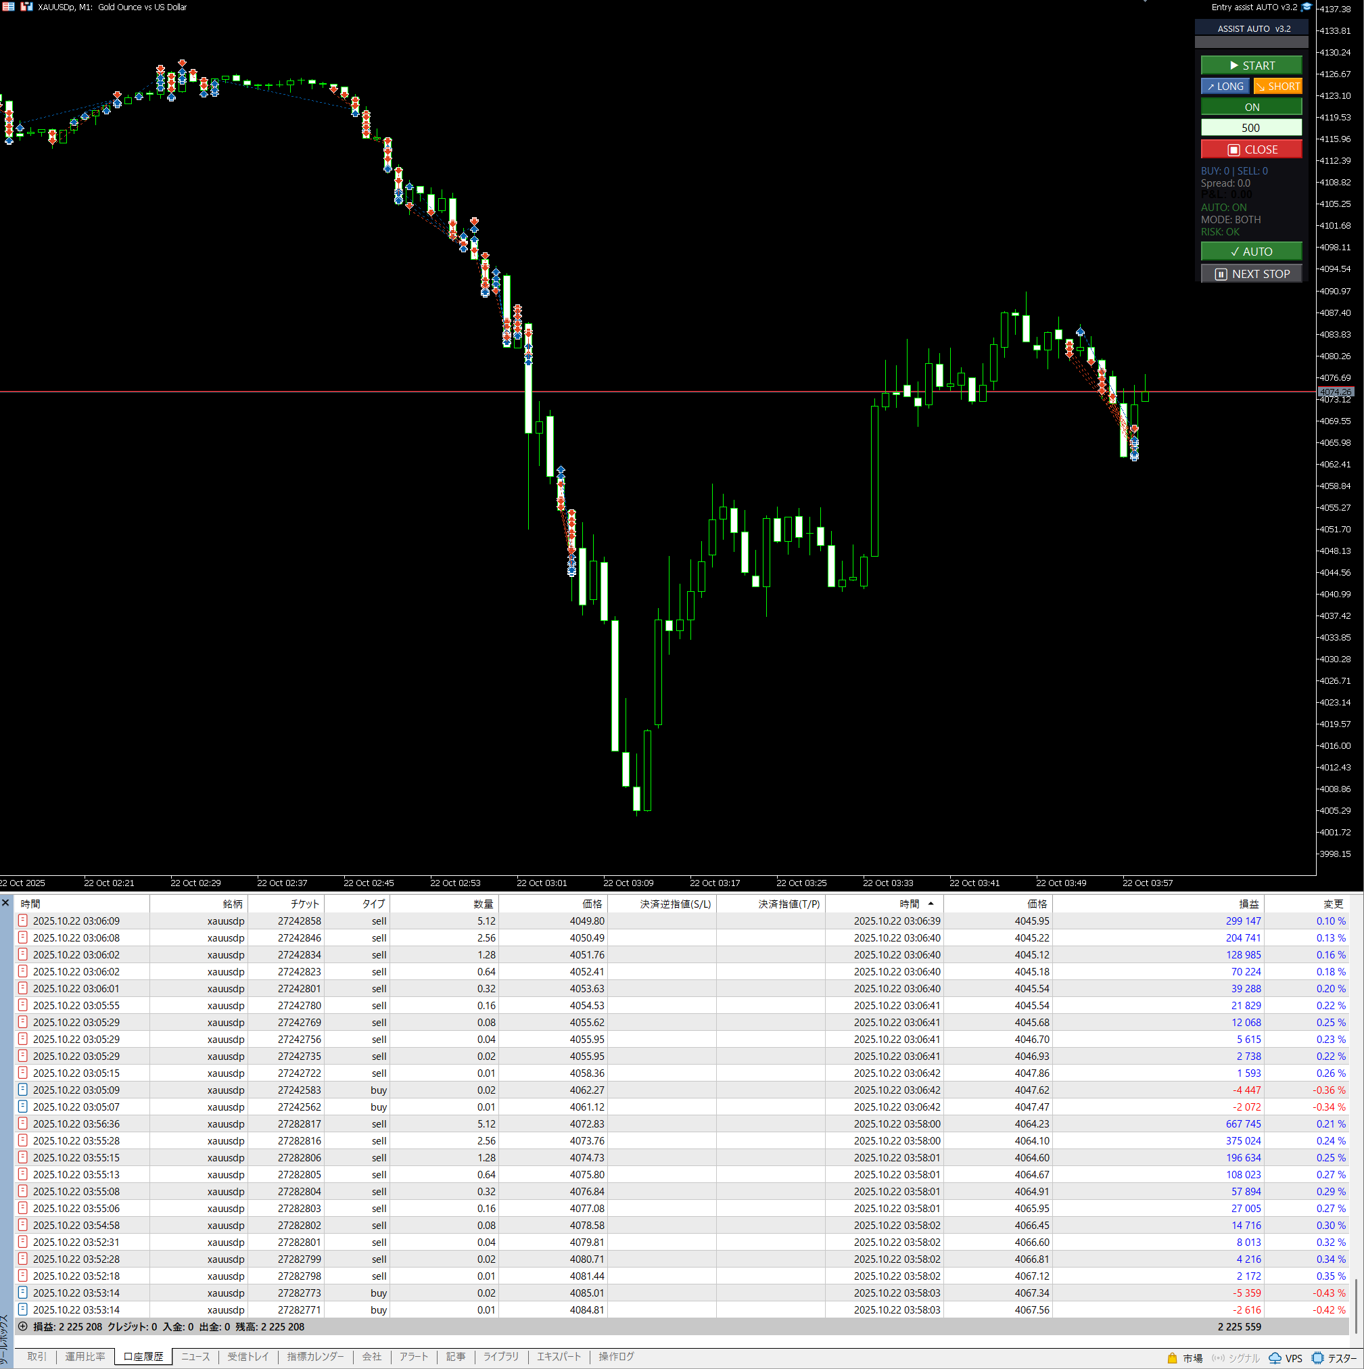Viewport: 1364px width, 1369px height.
Task: Expand the summary row plus icon
Action: (23, 1326)
